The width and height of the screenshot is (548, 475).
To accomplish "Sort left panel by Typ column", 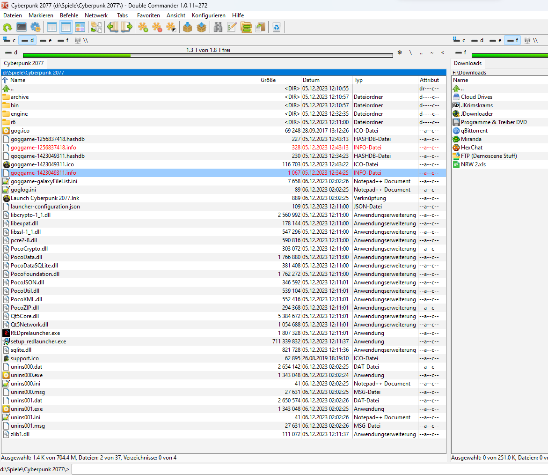I will 385,80.
